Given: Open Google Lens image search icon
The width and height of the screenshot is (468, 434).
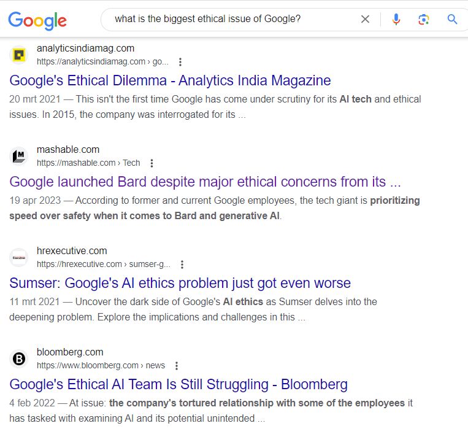Looking at the screenshot, I should coord(423,20).
